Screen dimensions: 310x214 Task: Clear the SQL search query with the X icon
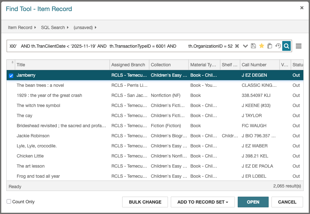[x=237, y=46]
